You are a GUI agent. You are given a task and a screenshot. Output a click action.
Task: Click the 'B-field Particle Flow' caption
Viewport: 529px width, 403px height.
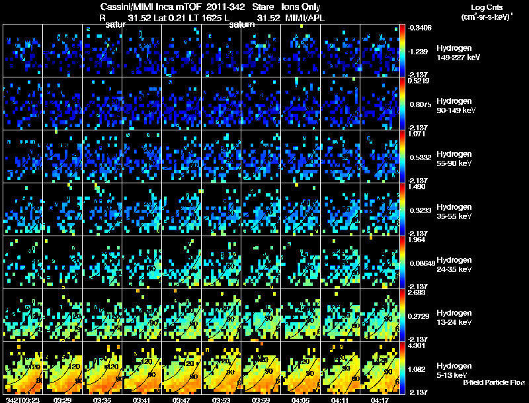pos(494,382)
